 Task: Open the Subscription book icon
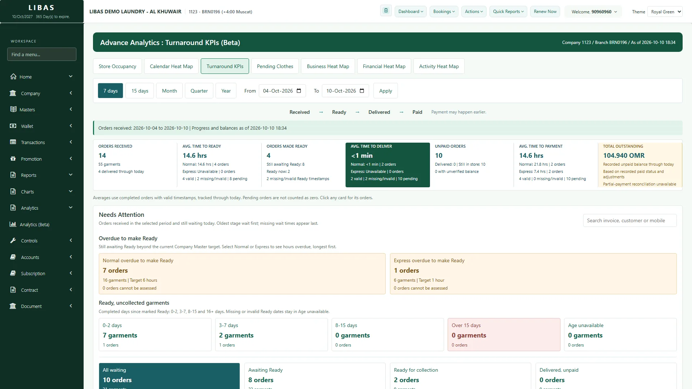(13, 273)
